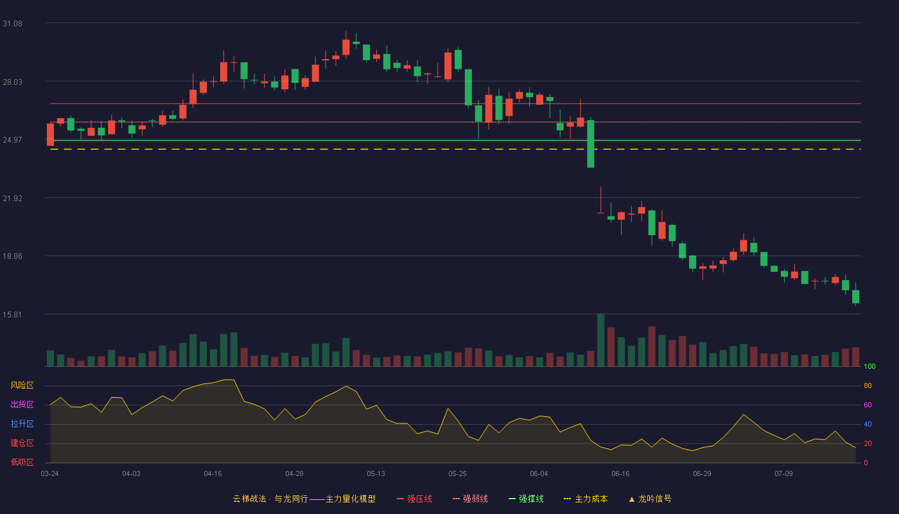Select the 拉升区 zone label
This screenshot has width=899, height=514.
click(22, 424)
